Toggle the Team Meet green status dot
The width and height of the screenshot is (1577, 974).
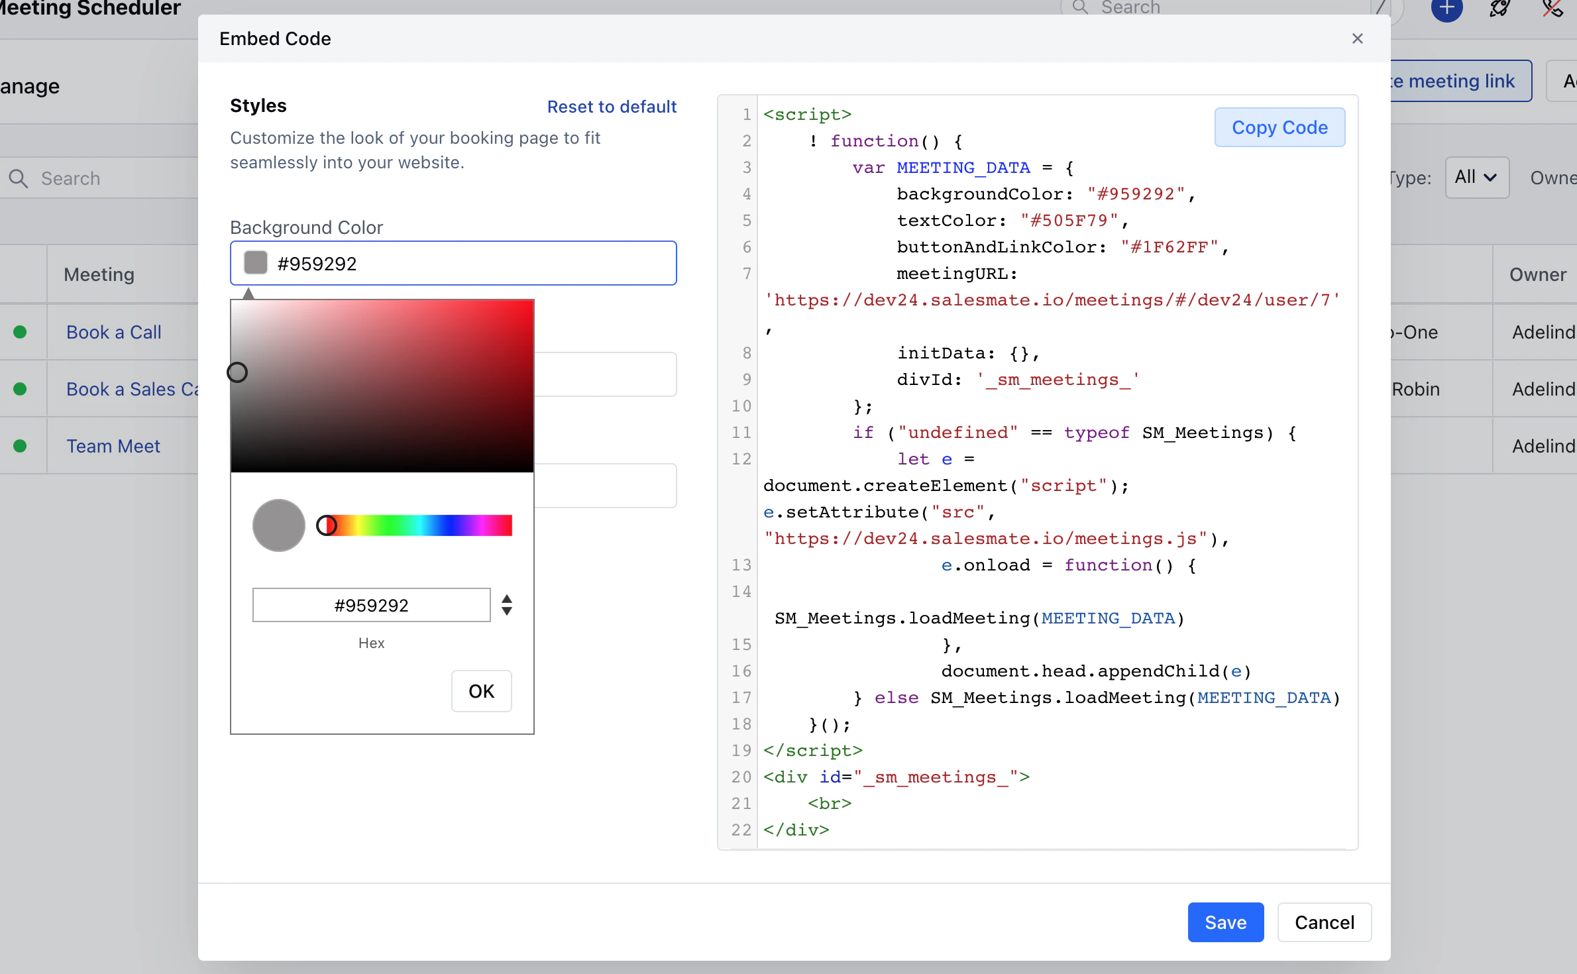point(20,446)
